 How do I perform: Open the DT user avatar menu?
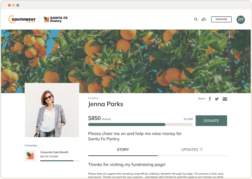click(x=240, y=19)
